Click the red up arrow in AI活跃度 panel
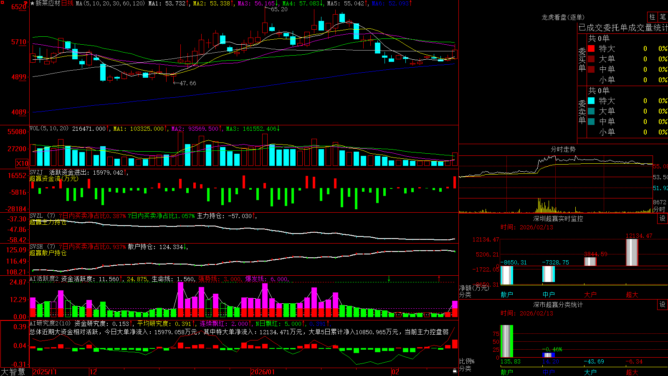The image size is (668, 376). (439, 279)
